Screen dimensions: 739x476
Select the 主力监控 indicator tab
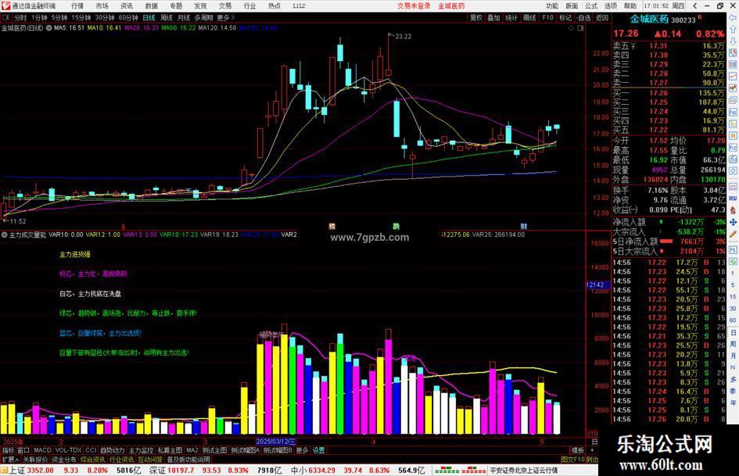[x=141, y=450]
